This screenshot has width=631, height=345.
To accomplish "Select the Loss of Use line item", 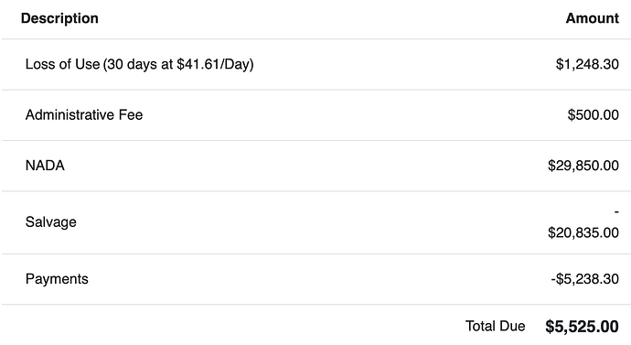I will 139,64.
